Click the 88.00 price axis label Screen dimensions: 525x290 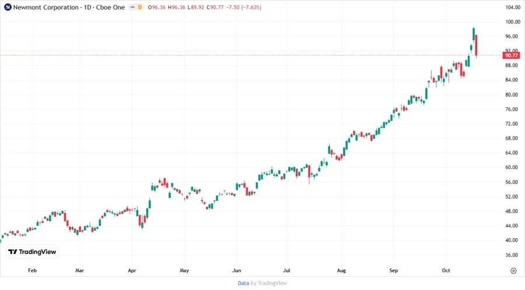(x=511, y=65)
